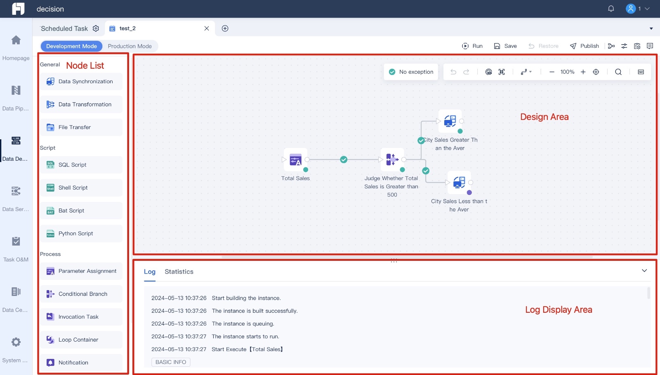
Task: Click the locate center target icon
Action: pyautogui.click(x=596, y=72)
